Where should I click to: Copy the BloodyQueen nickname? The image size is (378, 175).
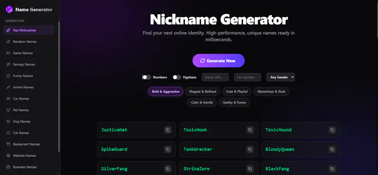[332, 149]
